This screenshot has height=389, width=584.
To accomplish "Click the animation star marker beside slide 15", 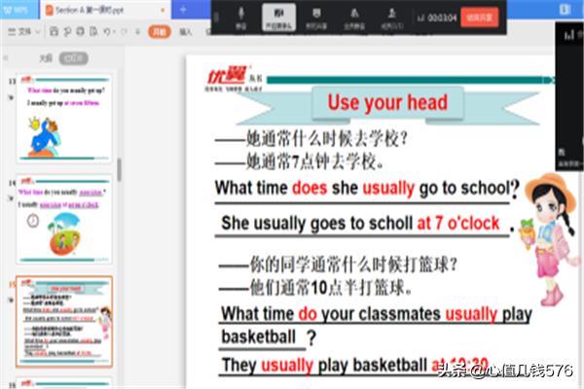I will [11, 301].
